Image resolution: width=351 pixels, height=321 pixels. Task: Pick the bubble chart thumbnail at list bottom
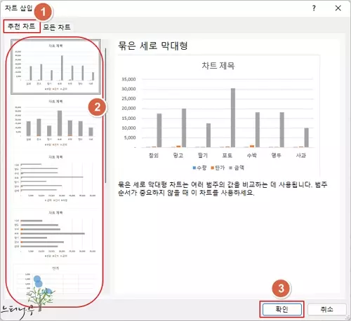(55, 279)
